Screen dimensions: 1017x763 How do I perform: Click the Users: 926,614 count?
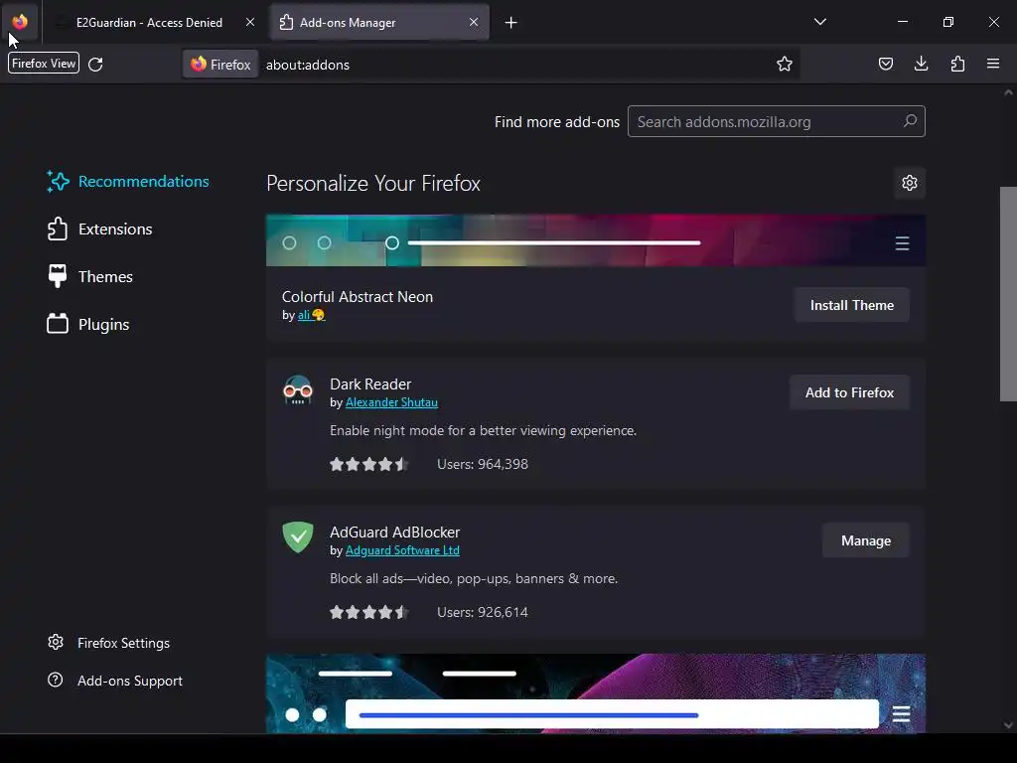pos(483,612)
